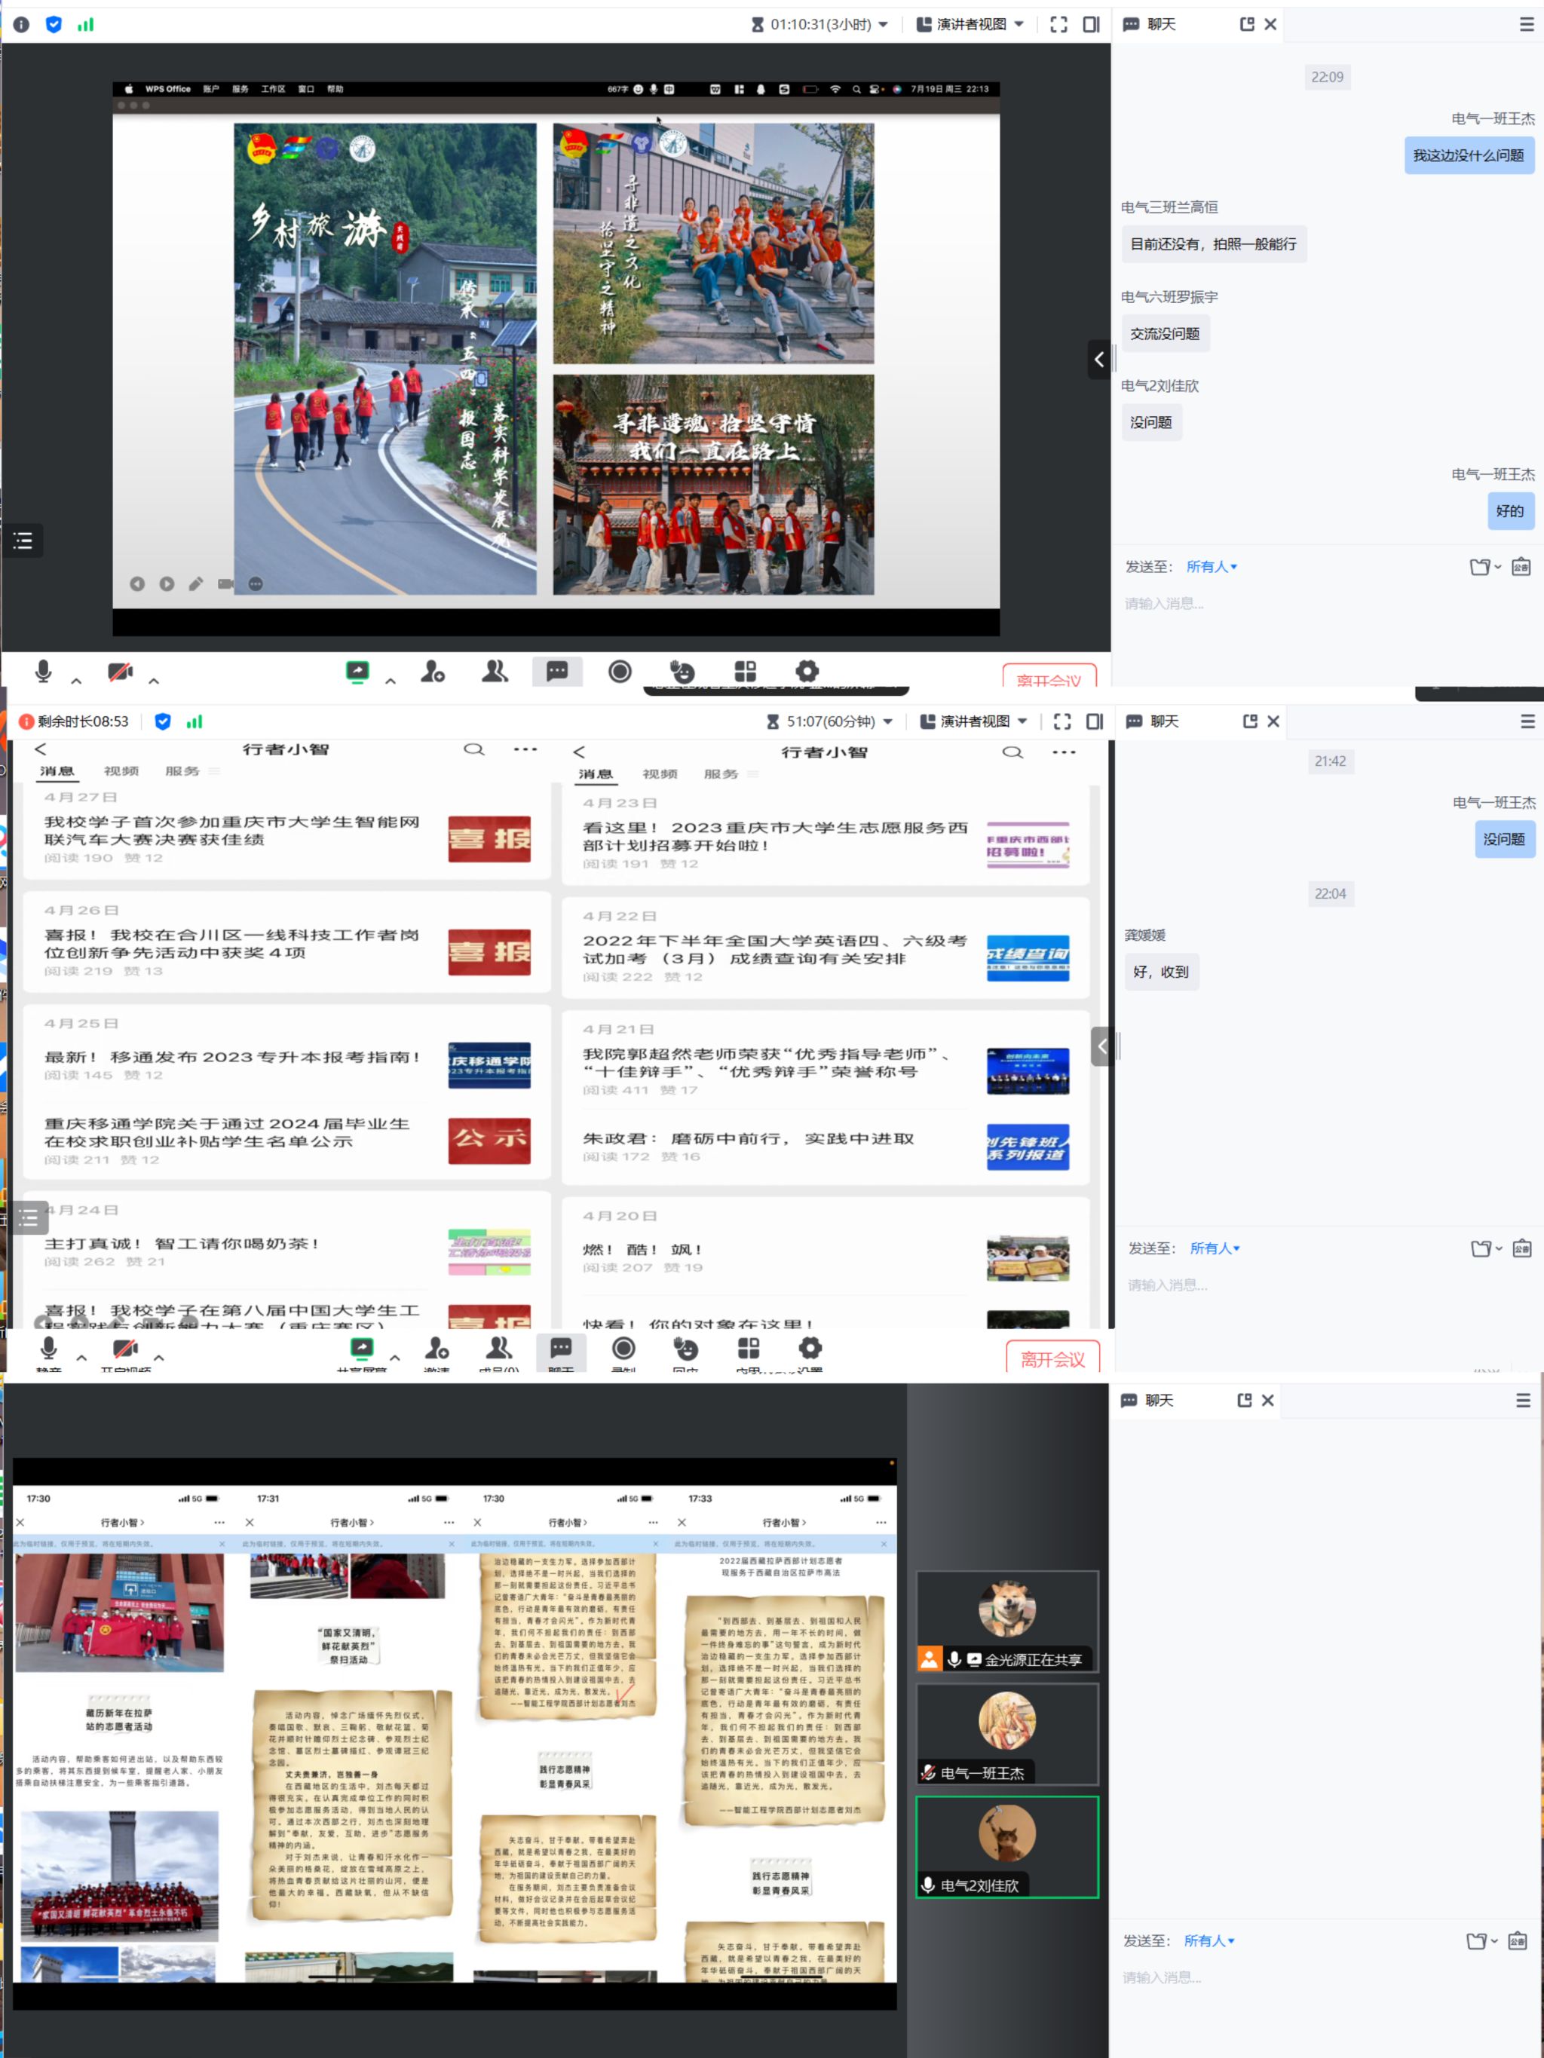Open 所有人 recipient dropdown in top chat
This screenshot has width=1544, height=2058.
point(1211,567)
